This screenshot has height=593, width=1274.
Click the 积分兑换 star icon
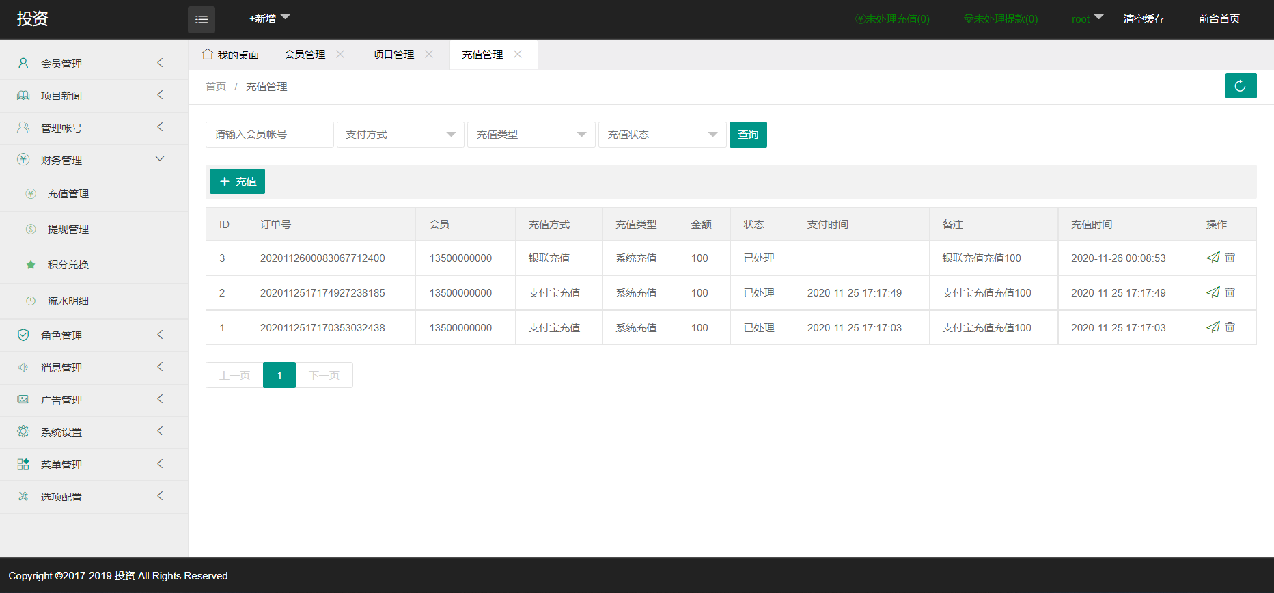tap(31, 264)
